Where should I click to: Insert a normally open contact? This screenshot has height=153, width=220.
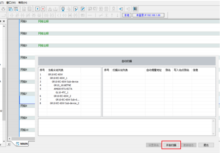click(12, 15)
